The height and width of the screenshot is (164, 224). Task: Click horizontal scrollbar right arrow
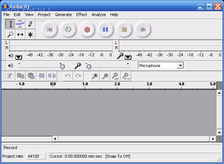coord(213,139)
